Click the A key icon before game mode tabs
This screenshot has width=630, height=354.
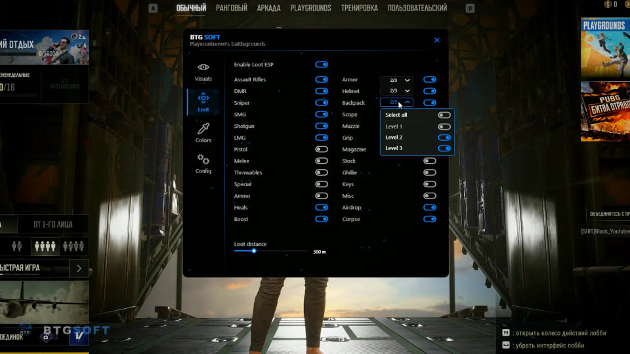(x=153, y=8)
